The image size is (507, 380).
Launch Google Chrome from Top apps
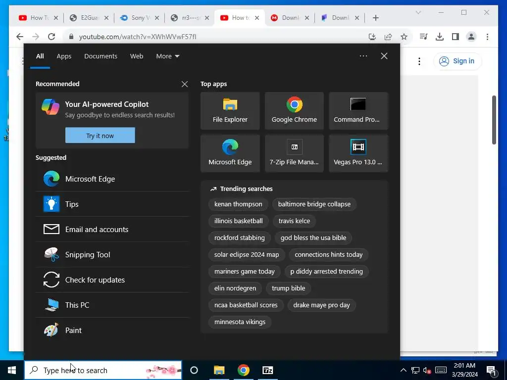pyautogui.click(x=294, y=111)
